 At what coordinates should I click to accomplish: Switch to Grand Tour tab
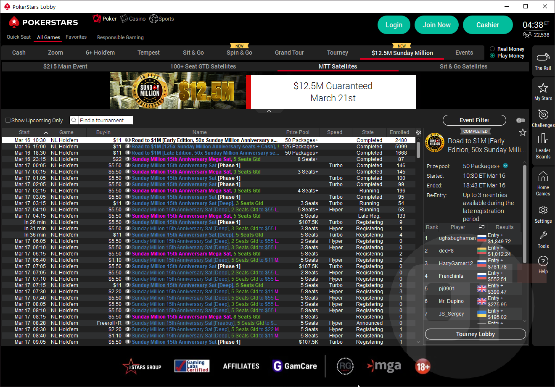tap(289, 53)
